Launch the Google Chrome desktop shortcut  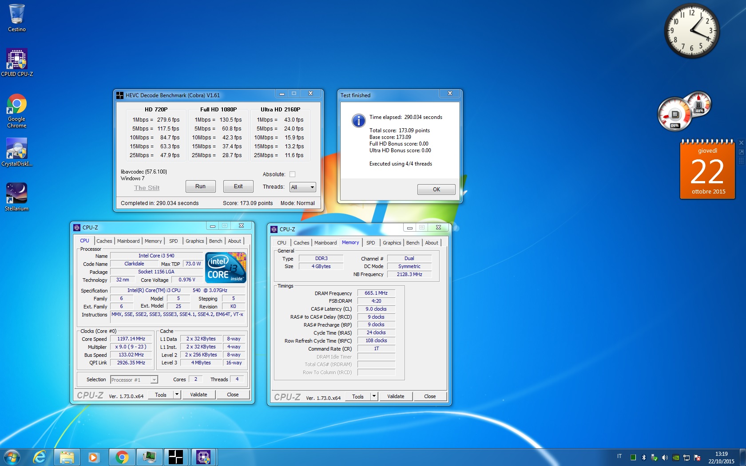(17, 111)
